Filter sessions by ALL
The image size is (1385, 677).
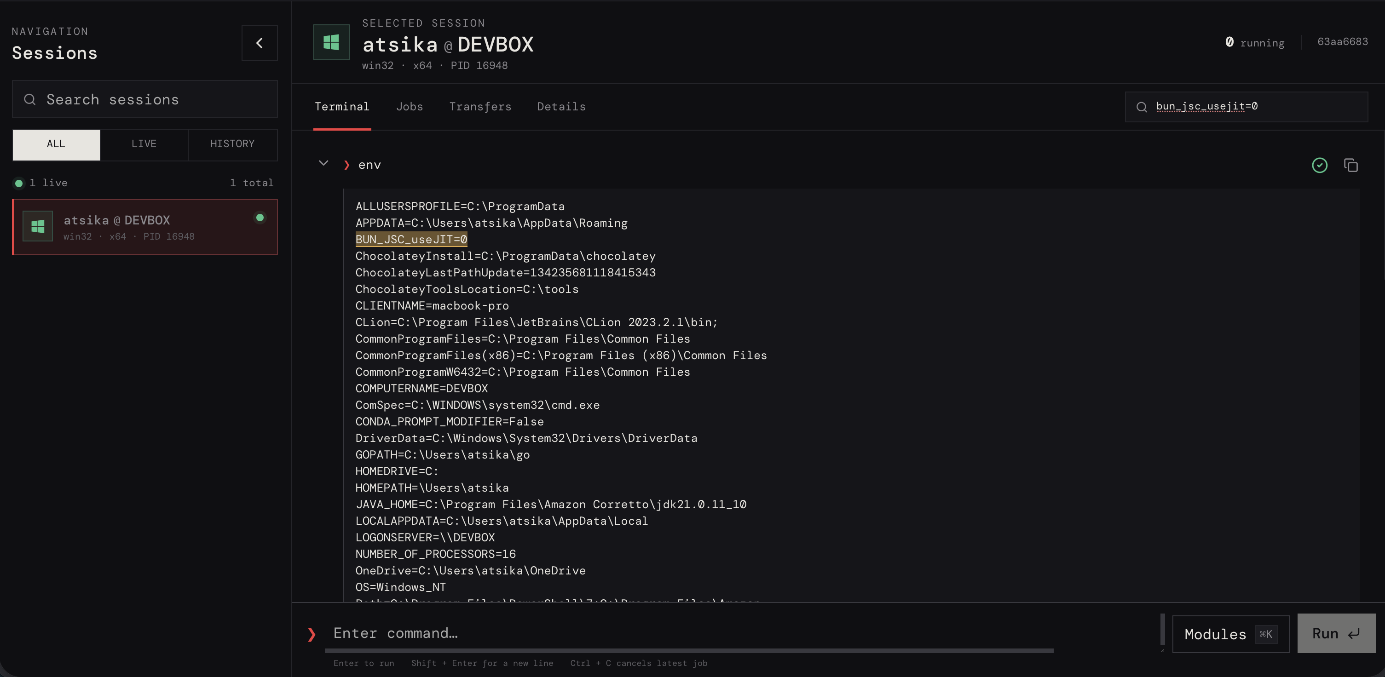[x=56, y=144]
